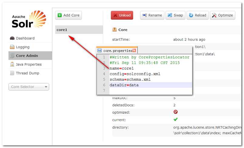Click the schema=schema.xml line
This screenshot has width=244, height=148.
(x=130, y=79)
